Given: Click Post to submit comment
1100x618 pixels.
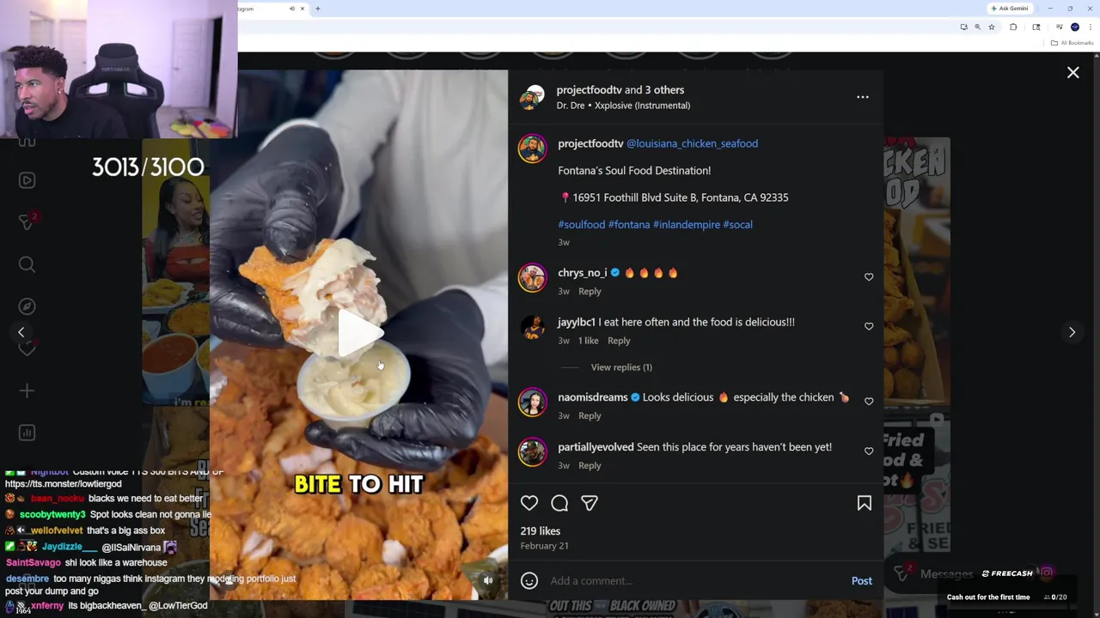Looking at the screenshot, I should coord(861,581).
